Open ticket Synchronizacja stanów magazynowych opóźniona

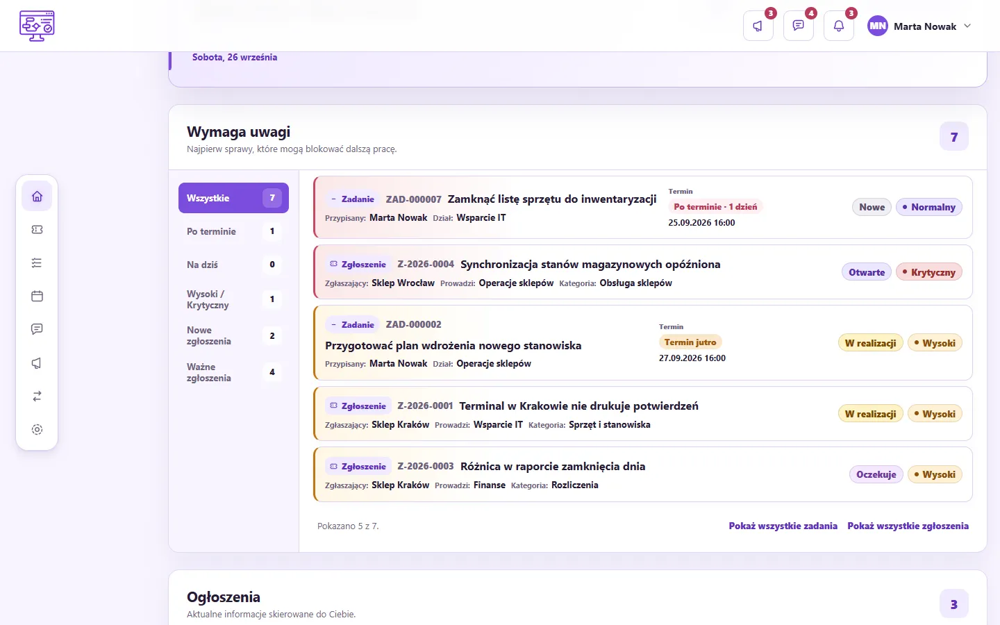tap(590, 264)
